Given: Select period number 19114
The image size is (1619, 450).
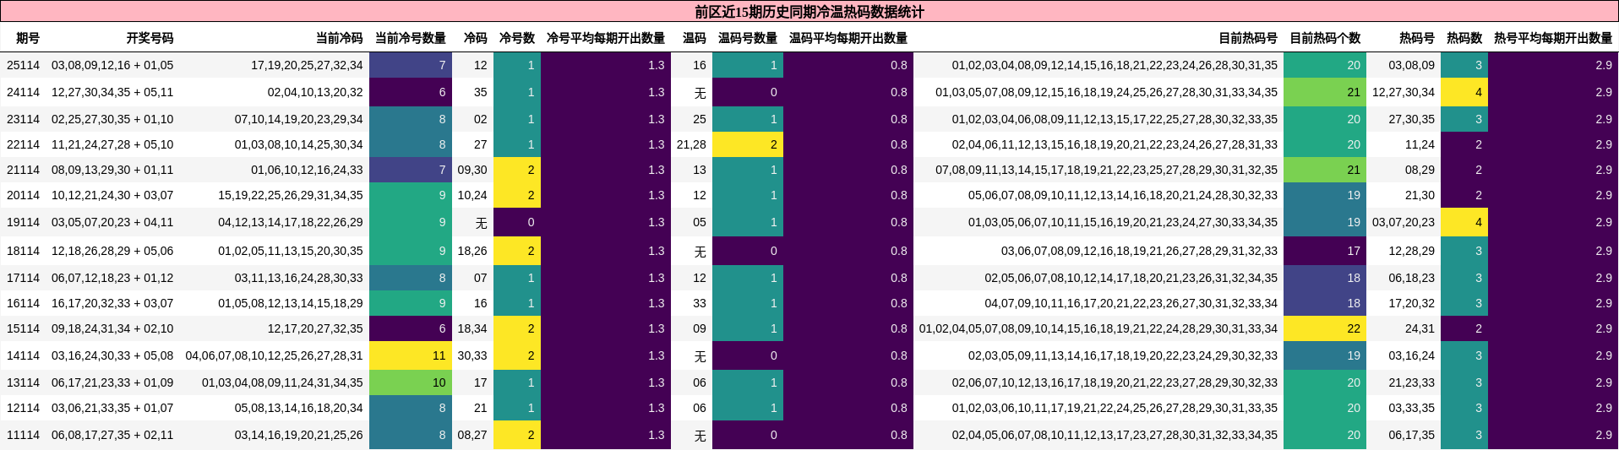Looking at the screenshot, I should click(x=23, y=222).
